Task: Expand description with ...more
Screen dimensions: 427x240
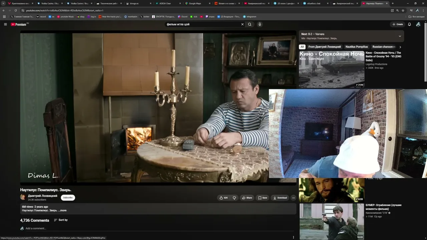Action: pos(62,211)
